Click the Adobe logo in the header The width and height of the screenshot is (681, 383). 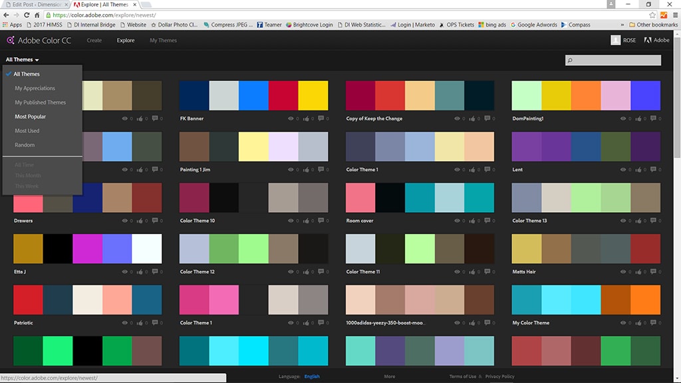(x=648, y=40)
